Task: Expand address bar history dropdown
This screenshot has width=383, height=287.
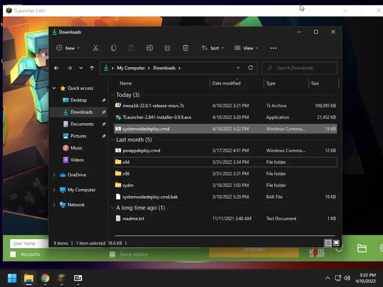Action: (238, 68)
